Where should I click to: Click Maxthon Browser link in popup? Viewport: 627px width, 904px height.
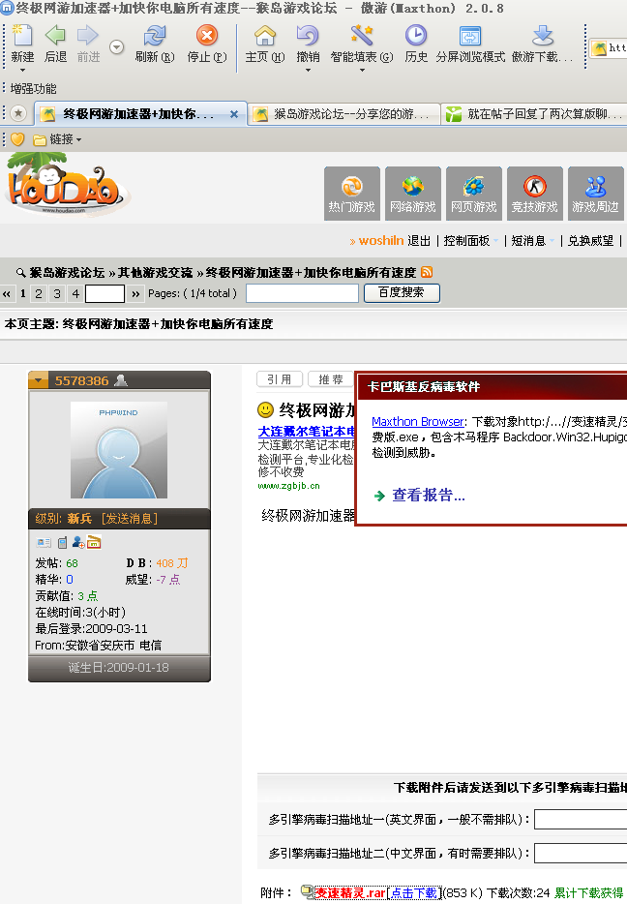pyautogui.click(x=418, y=421)
